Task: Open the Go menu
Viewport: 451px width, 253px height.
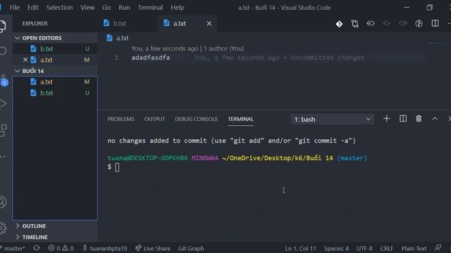Action: pyautogui.click(x=106, y=8)
